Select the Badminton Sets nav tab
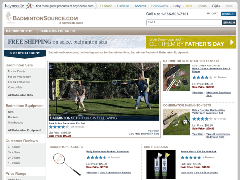The height and width of the screenshot is (180, 240). click(x=19, y=31)
